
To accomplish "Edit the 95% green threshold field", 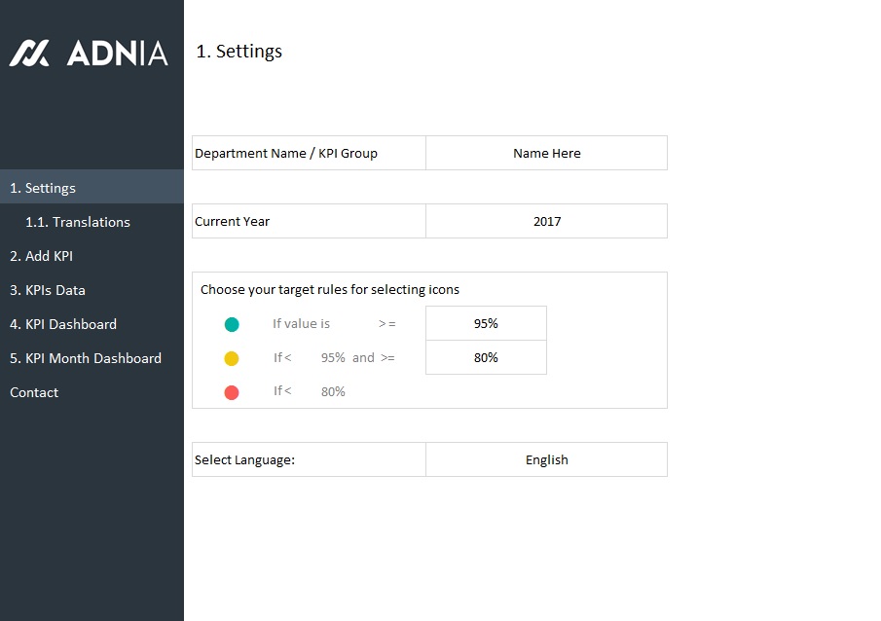I will pos(486,324).
